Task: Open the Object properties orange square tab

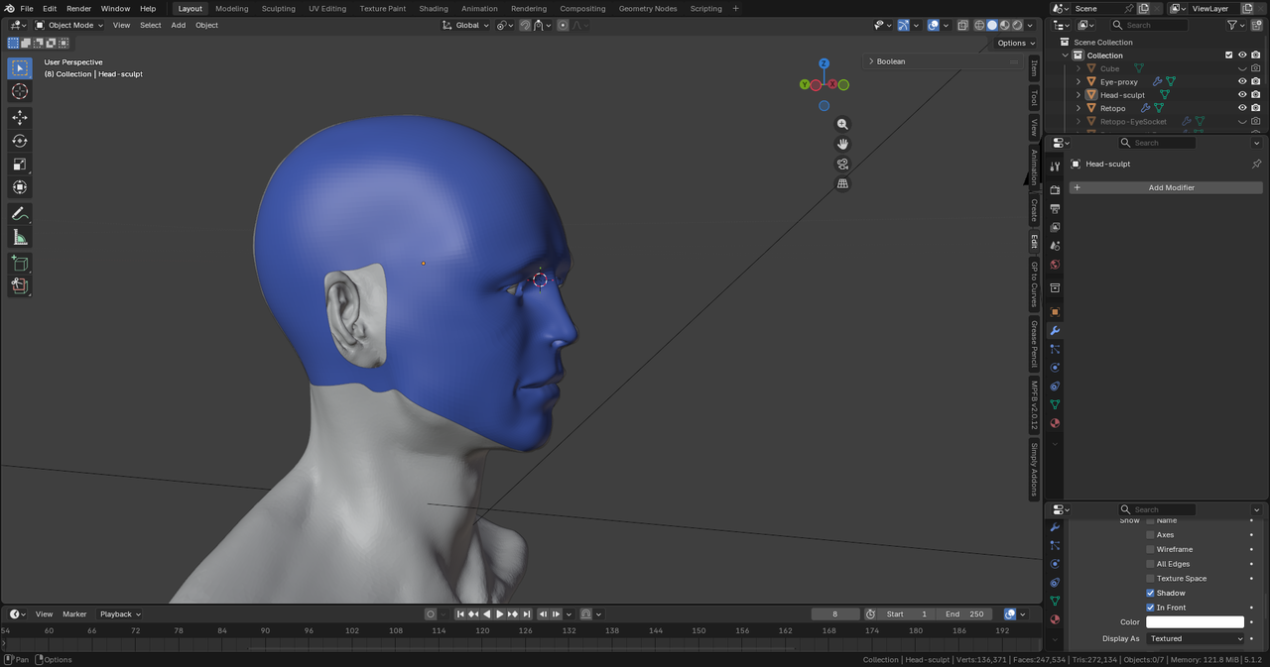Action: 1055,312
